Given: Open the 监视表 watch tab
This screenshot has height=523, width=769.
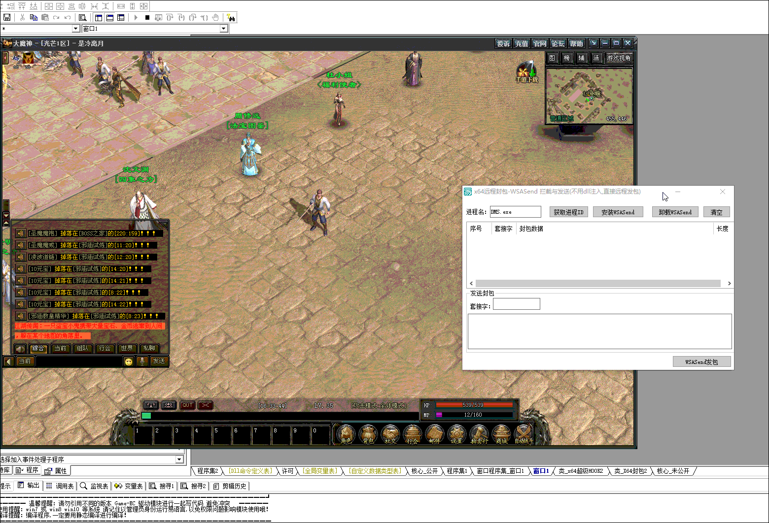Looking at the screenshot, I should click(94, 486).
